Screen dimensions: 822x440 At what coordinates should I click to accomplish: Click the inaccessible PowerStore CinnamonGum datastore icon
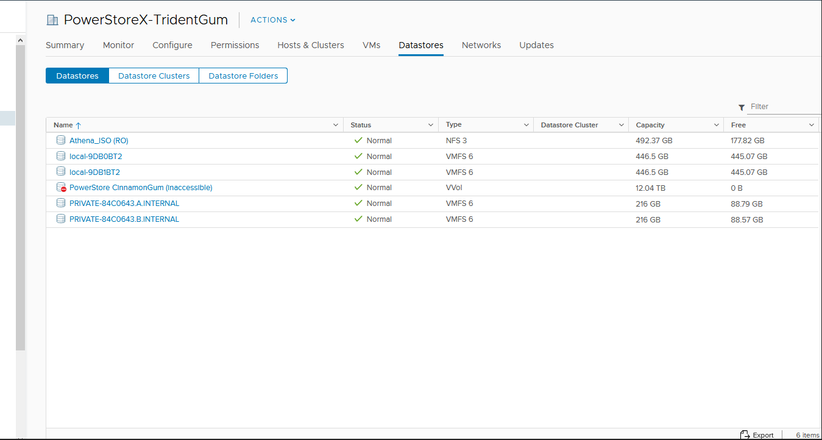61,188
